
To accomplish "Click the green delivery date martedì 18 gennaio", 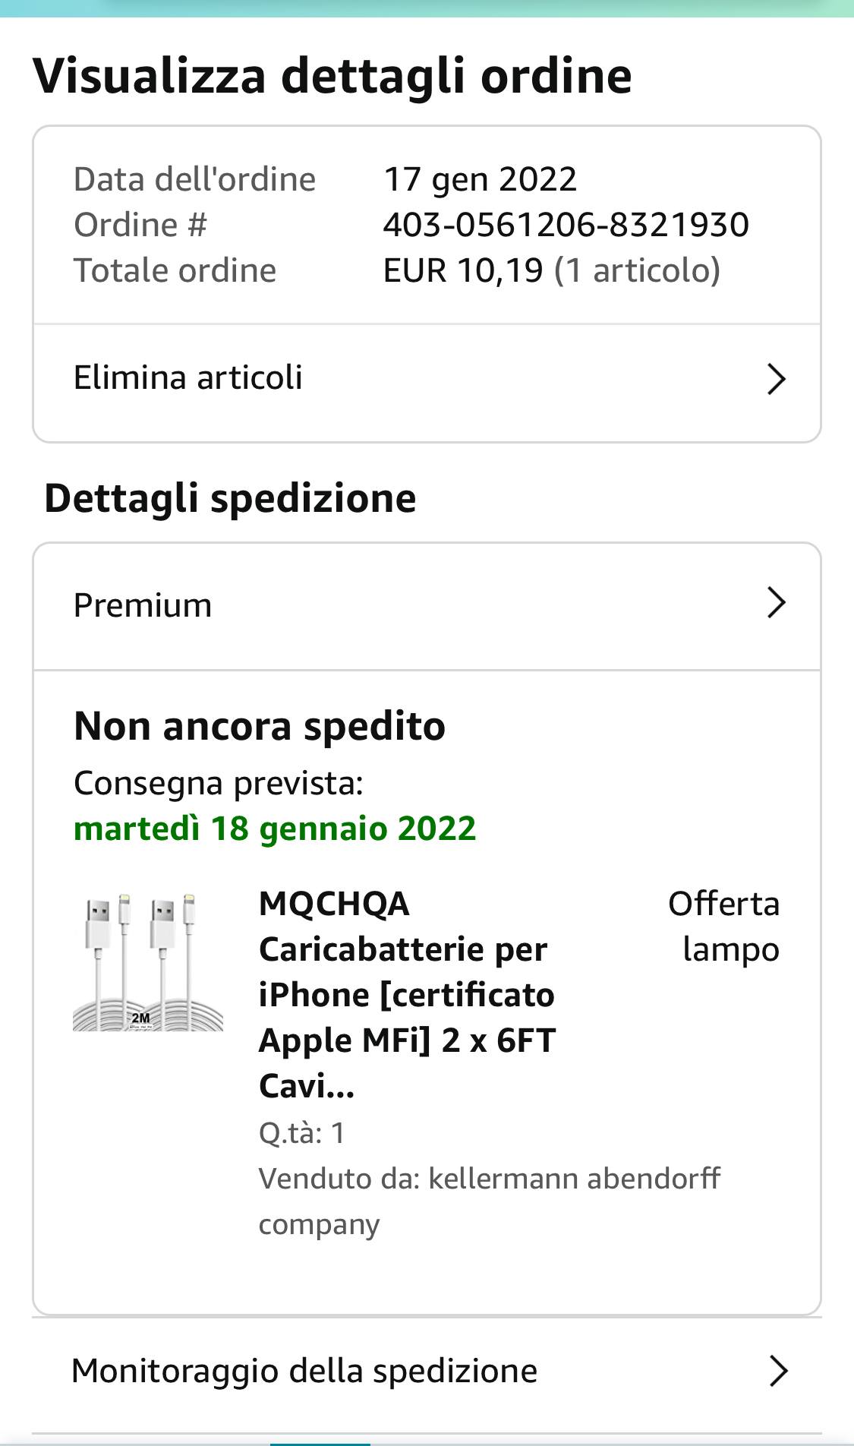I will 275,828.
